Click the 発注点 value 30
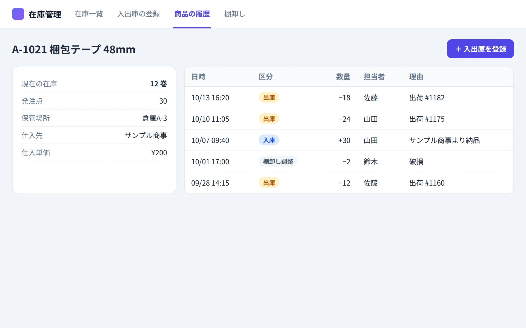The width and height of the screenshot is (526, 328). tap(163, 101)
